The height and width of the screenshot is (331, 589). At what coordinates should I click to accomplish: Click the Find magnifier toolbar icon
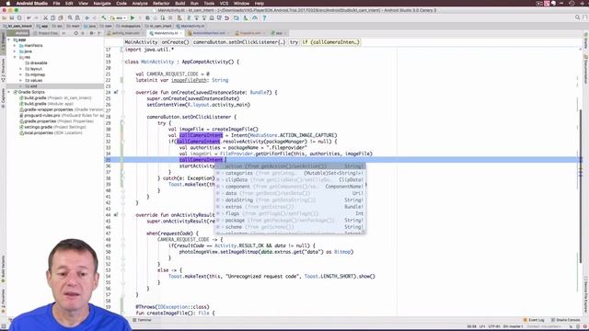pyautogui.click(x=70, y=18)
